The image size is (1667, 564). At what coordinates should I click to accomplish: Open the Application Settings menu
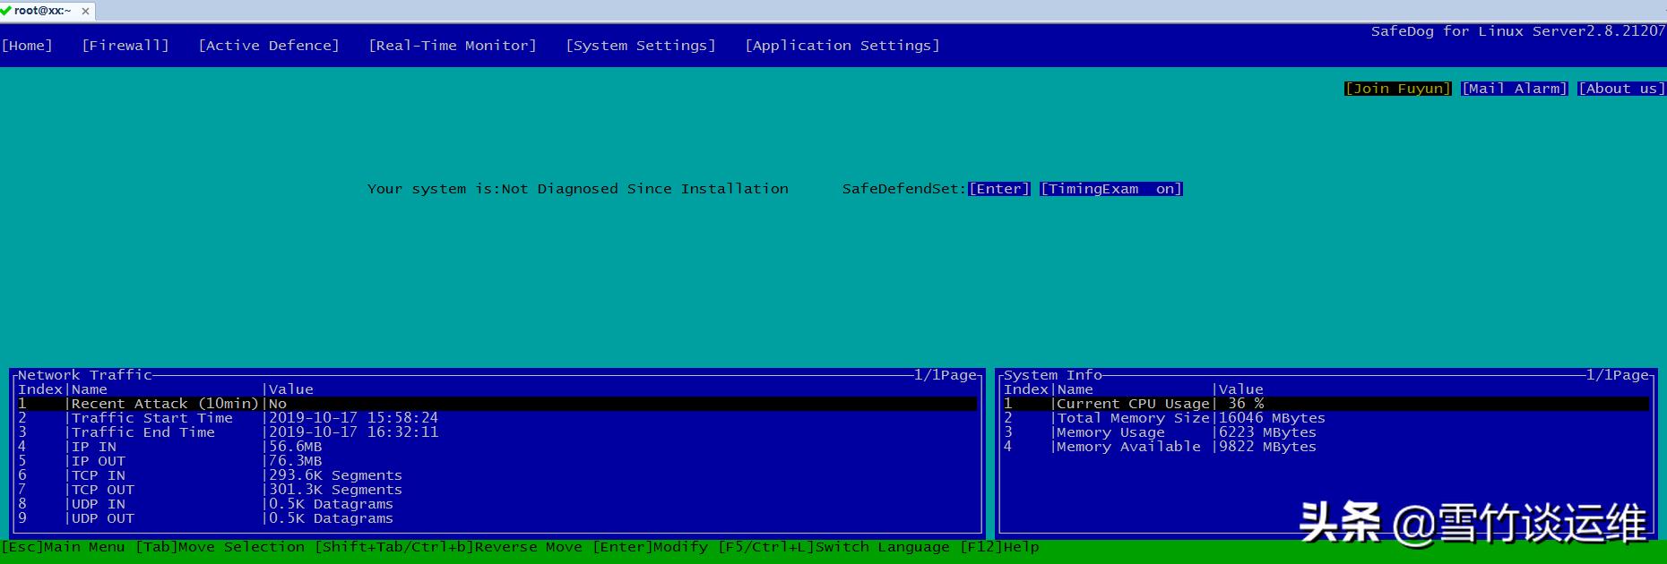pos(842,46)
